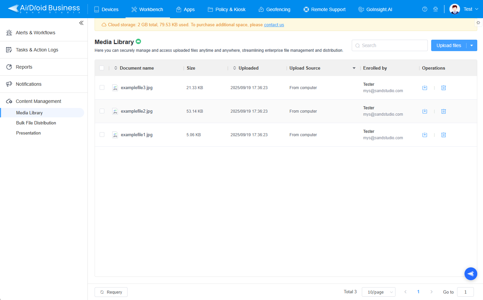Switch to the Apps tab
Screen dimensions: 483x300
coord(185,9)
